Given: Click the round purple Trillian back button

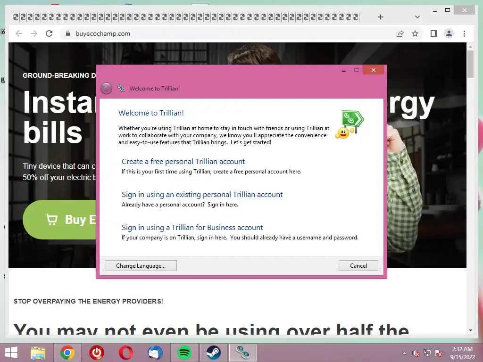Looking at the screenshot, I should pos(106,89).
